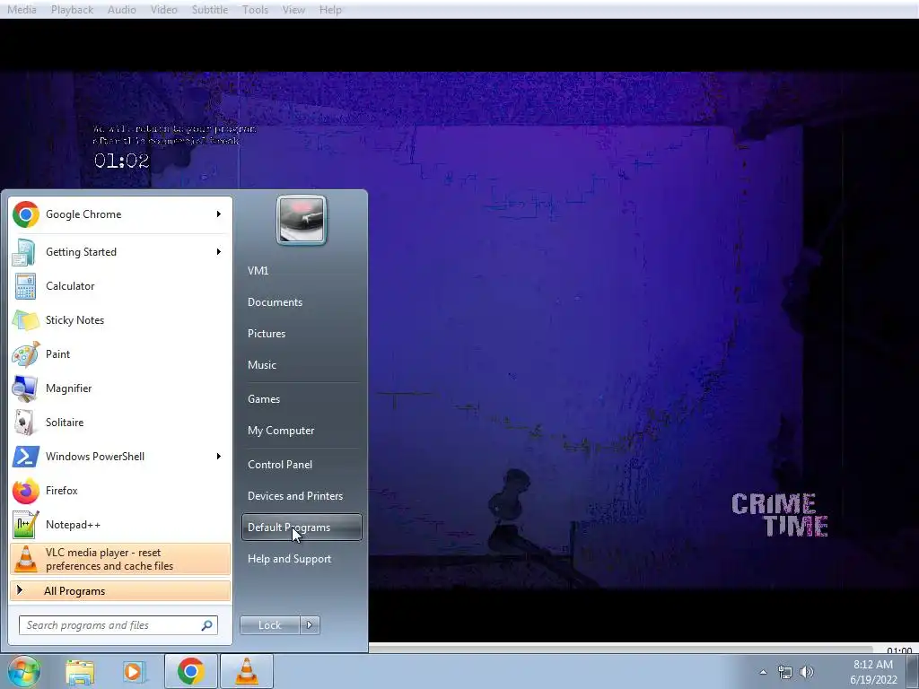The height and width of the screenshot is (689, 919).
Task: Launch Getting Started from Start menu
Action: (120, 252)
